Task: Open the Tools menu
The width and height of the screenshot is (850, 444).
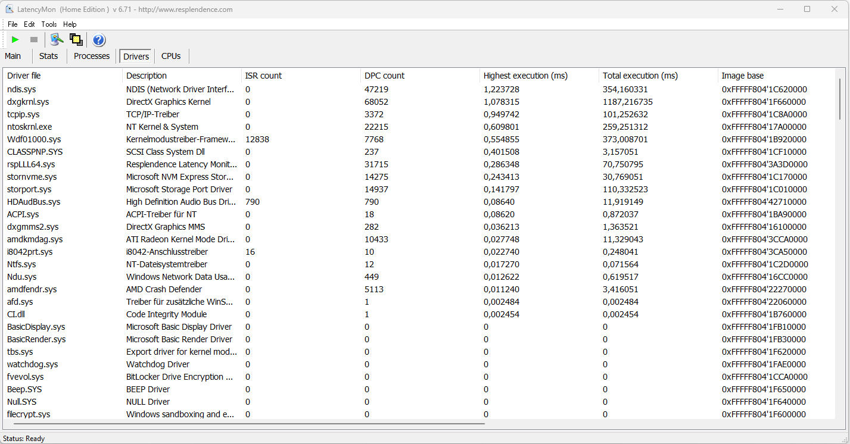Action: coord(49,24)
